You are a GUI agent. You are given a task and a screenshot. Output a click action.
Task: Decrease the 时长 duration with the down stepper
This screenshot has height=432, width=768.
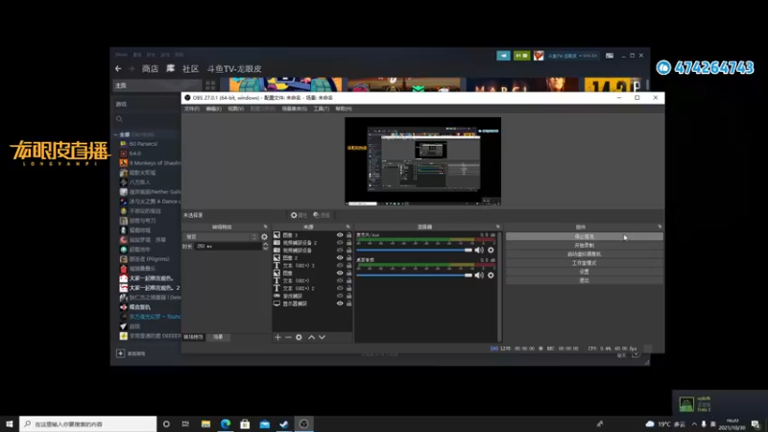pos(266,249)
